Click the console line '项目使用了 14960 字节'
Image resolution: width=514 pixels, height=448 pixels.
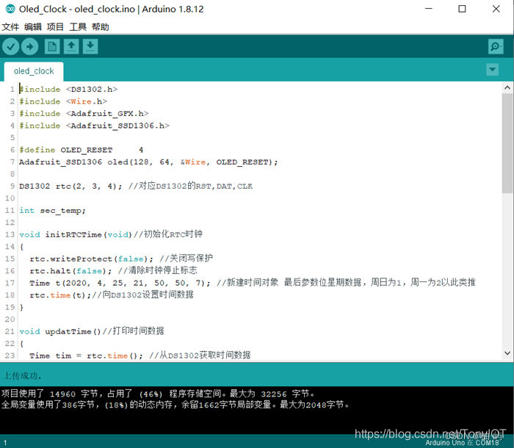click(158, 394)
